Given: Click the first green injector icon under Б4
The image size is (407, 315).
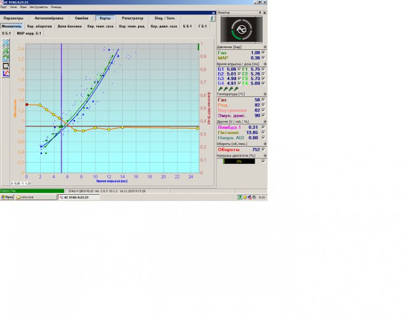Looking at the screenshot, I should click(x=220, y=89).
